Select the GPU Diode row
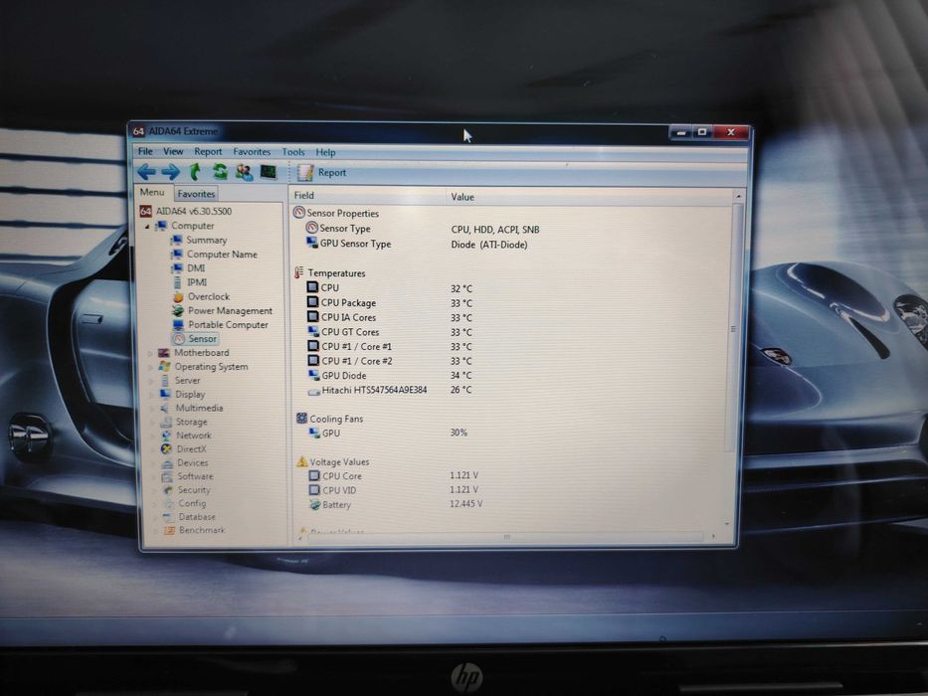 (390, 375)
